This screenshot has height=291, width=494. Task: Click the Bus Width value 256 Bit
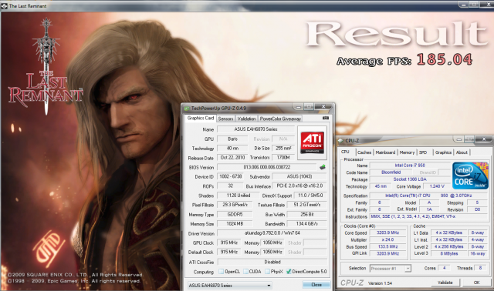coord(307,214)
